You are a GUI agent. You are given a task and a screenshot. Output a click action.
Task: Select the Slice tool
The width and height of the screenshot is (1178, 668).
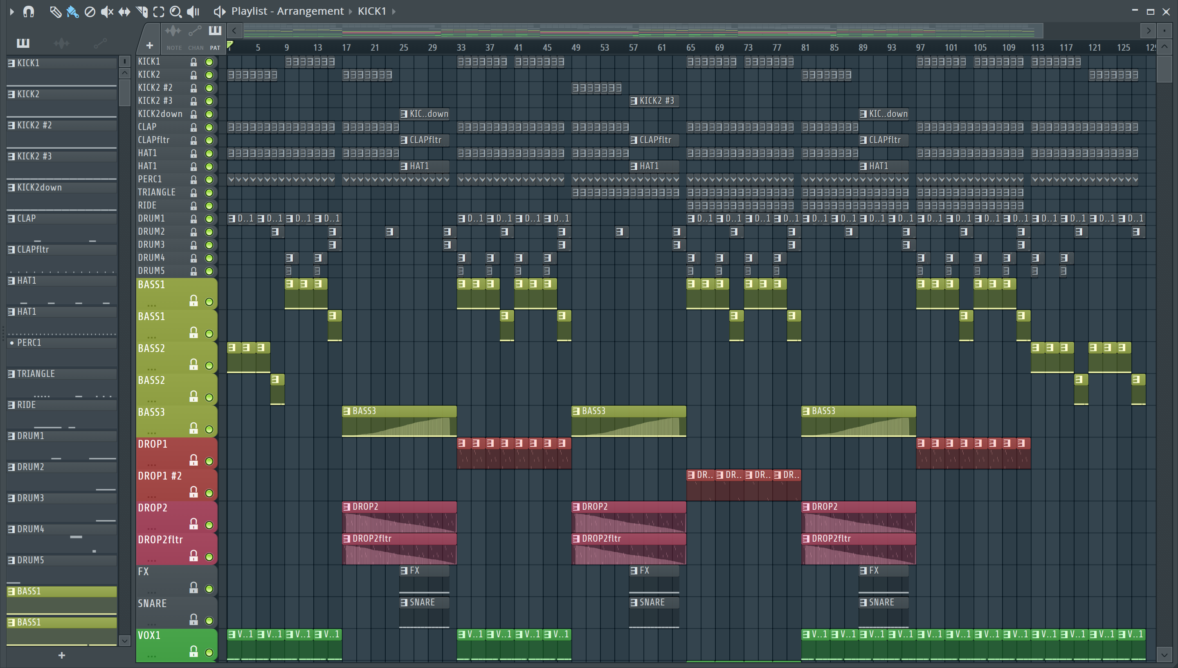(142, 11)
